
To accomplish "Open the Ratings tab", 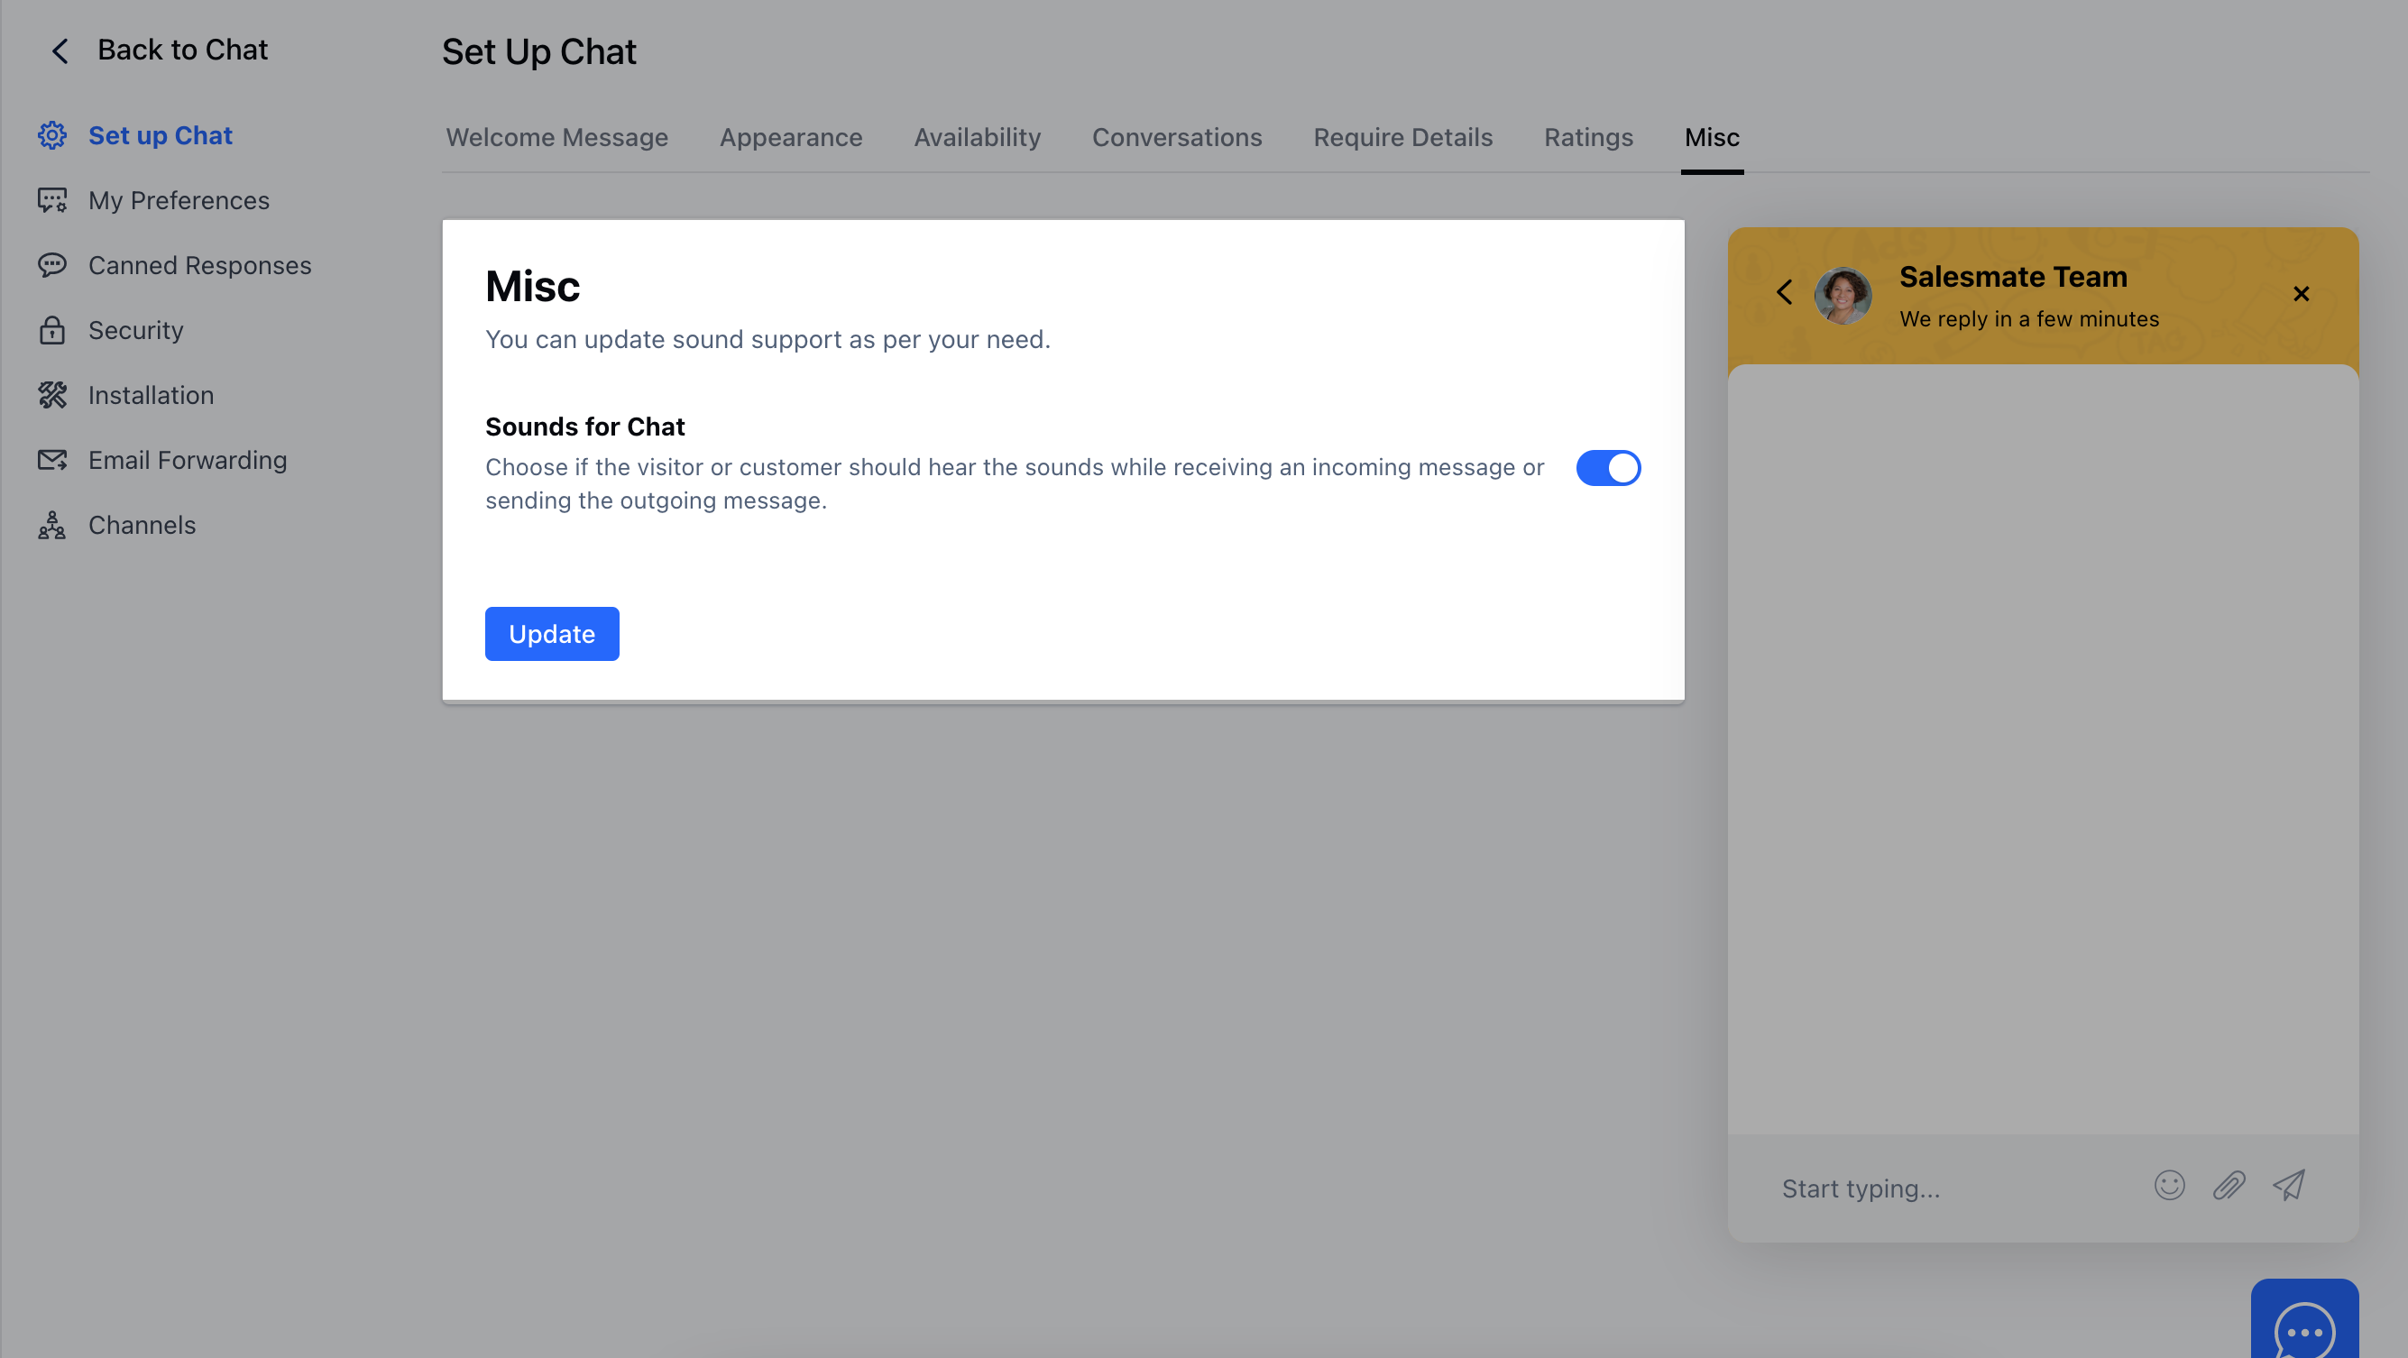I will click(1588, 137).
